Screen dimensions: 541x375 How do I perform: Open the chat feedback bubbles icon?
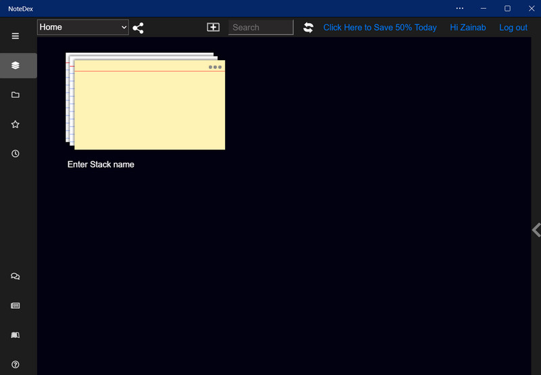pyautogui.click(x=15, y=276)
